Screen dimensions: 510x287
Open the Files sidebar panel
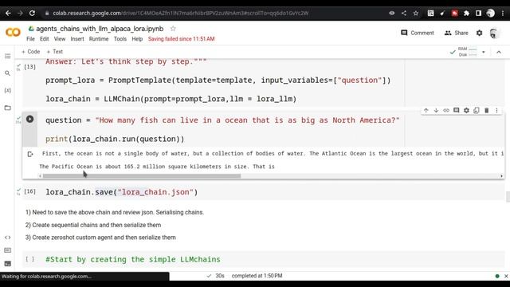pos(7,108)
